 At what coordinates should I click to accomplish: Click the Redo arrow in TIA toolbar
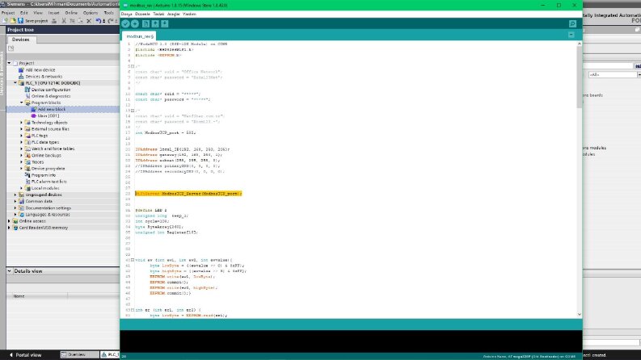coord(111,21)
